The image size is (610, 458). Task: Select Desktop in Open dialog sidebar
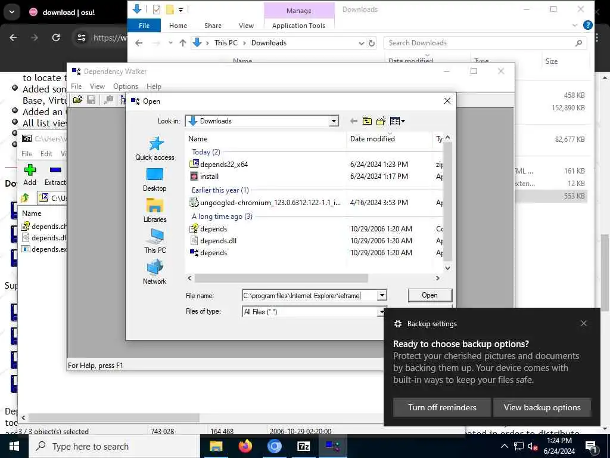pyautogui.click(x=155, y=180)
